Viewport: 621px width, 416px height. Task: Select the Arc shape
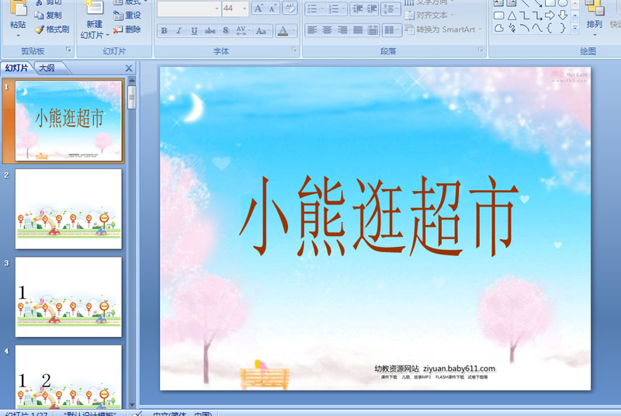tap(525, 28)
